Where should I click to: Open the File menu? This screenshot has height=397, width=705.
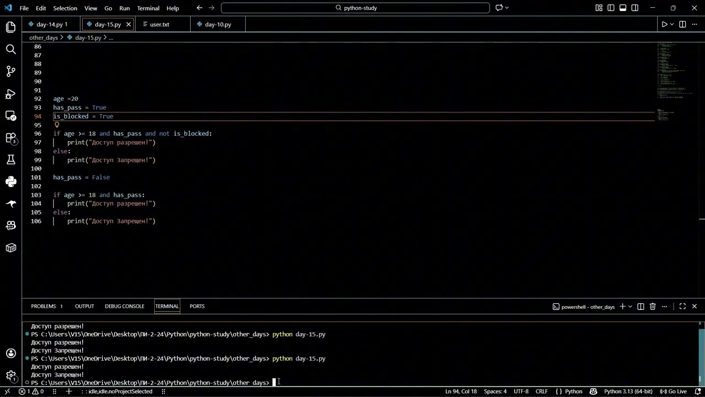pos(24,8)
